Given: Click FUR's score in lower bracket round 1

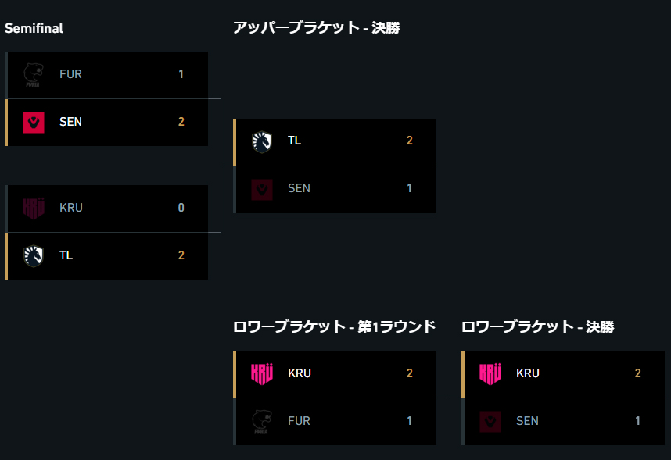Looking at the screenshot, I should pos(409,421).
